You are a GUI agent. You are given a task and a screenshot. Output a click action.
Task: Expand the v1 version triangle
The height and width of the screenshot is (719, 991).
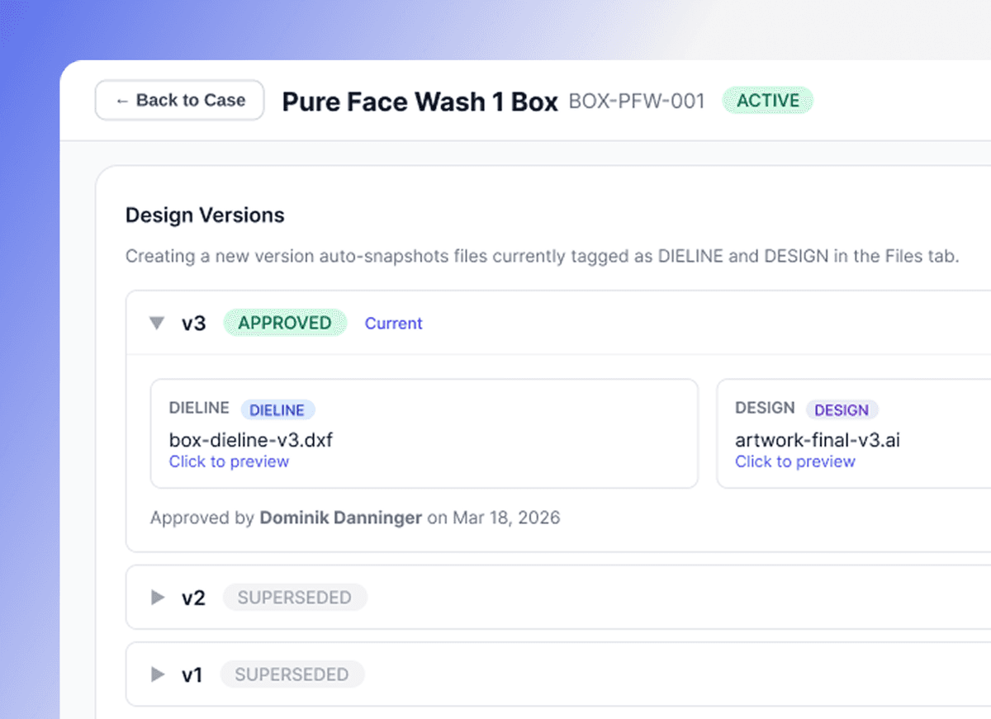(158, 674)
